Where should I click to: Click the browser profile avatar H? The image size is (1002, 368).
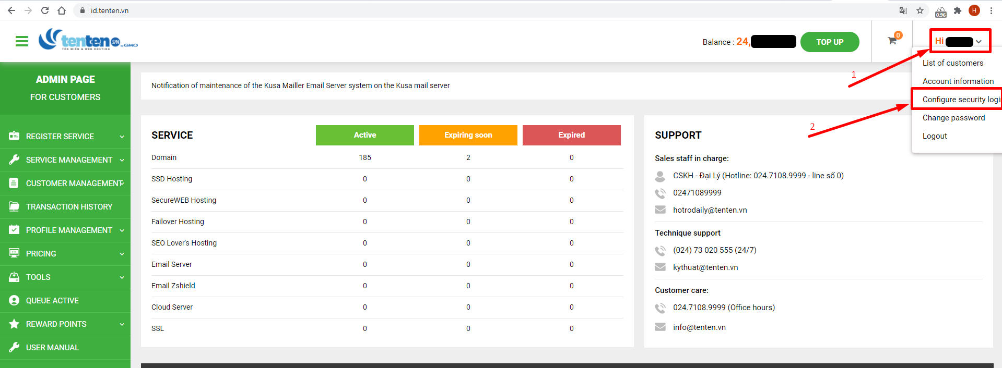coord(974,10)
